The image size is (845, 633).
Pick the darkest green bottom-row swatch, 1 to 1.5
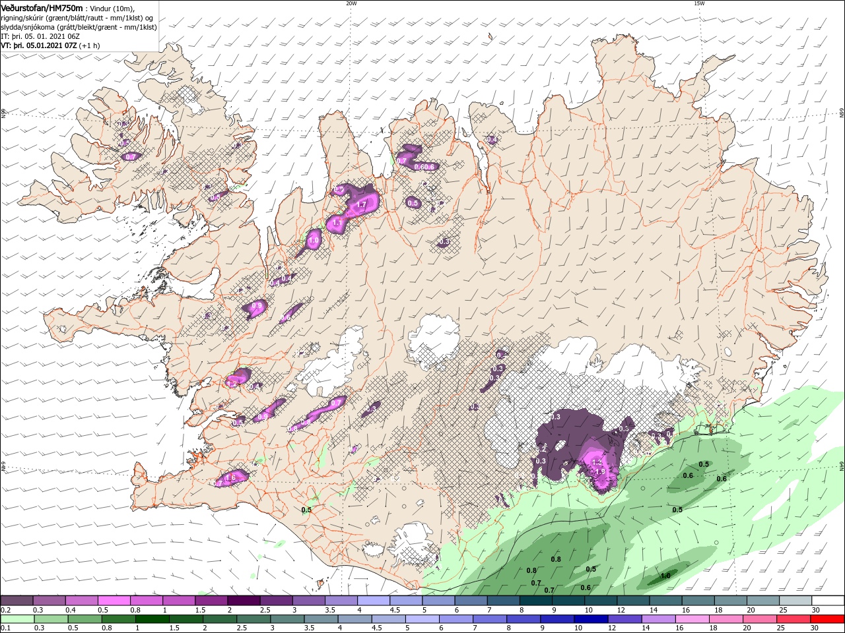pyautogui.click(x=152, y=619)
